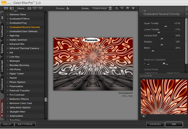Click the lightbulb background color icon
Screen dimensions: 188x129
(x=133, y=8)
